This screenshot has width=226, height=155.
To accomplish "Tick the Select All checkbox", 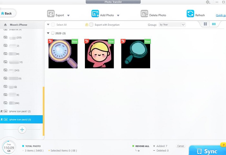I will click(x=53, y=25).
